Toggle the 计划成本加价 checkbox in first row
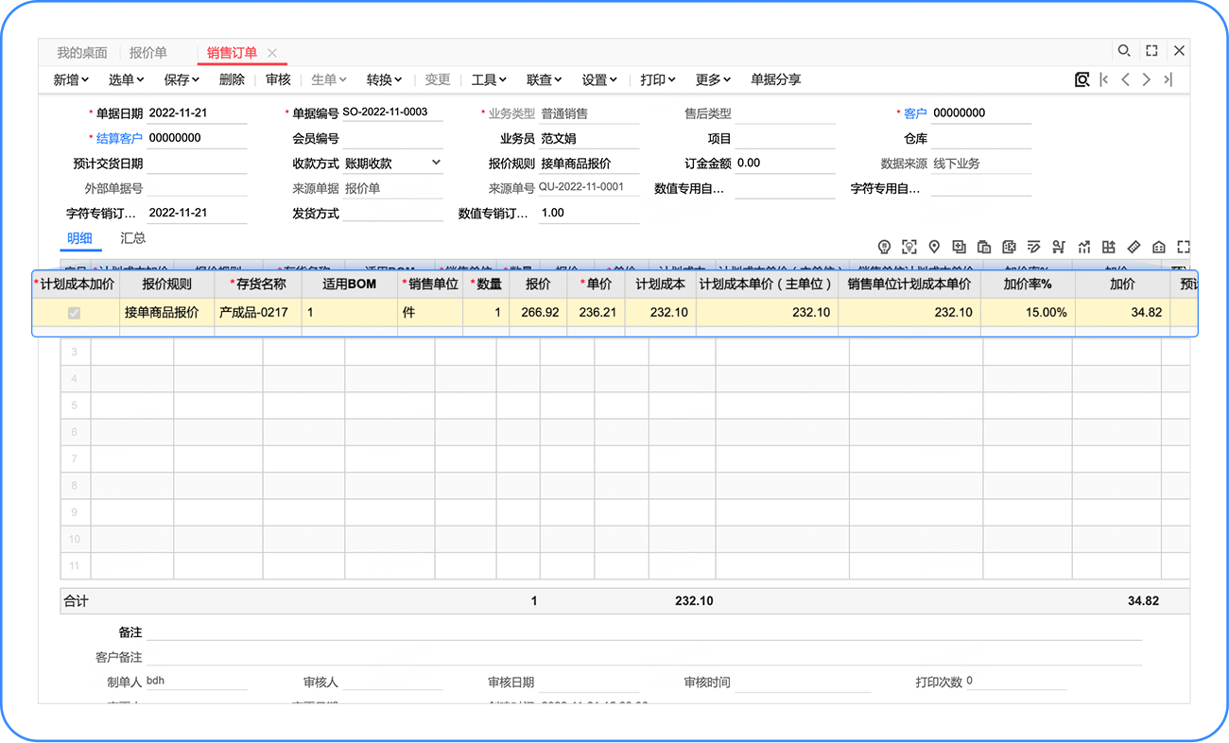The height and width of the screenshot is (743, 1229). (74, 313)
